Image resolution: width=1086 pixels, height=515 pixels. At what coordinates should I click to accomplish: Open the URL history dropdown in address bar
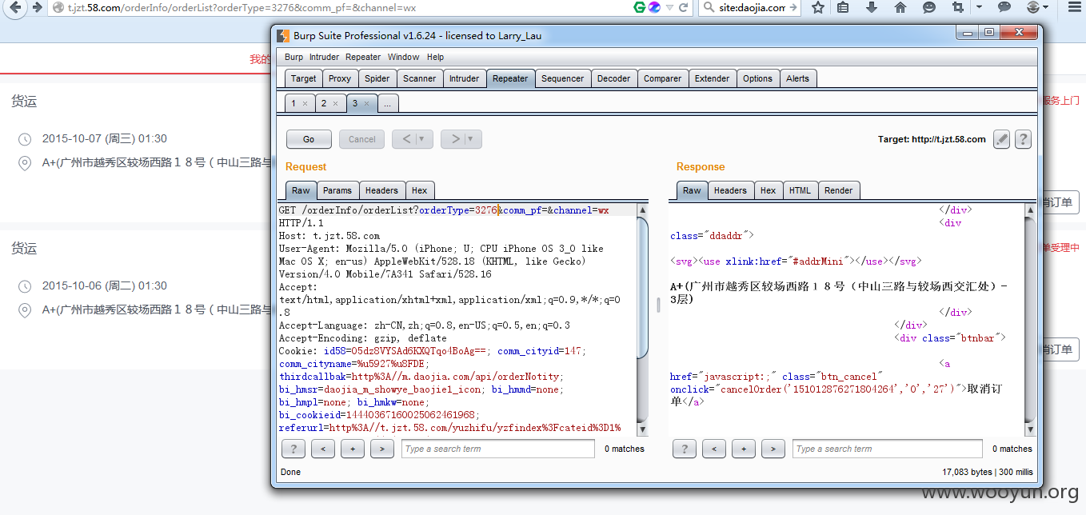(669, 8)
